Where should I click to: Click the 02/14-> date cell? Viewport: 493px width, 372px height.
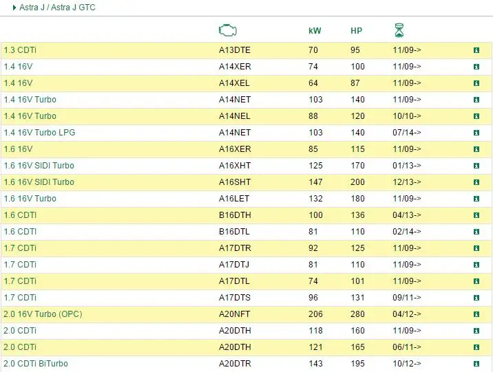click(406, 232)
